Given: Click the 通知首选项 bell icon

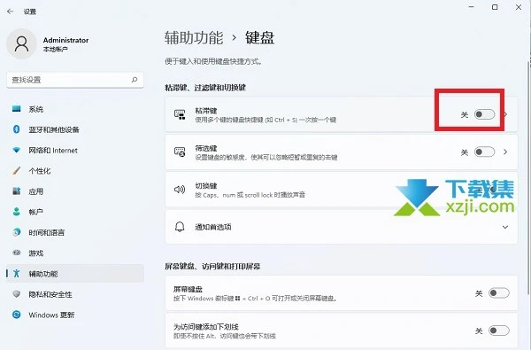Looking at the screenshot, I should click(x=180, y=227).
